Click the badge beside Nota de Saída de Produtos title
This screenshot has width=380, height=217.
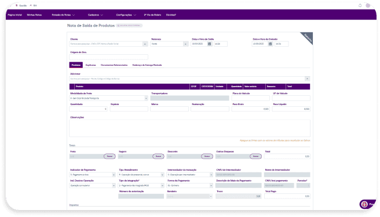coord(129,25)
